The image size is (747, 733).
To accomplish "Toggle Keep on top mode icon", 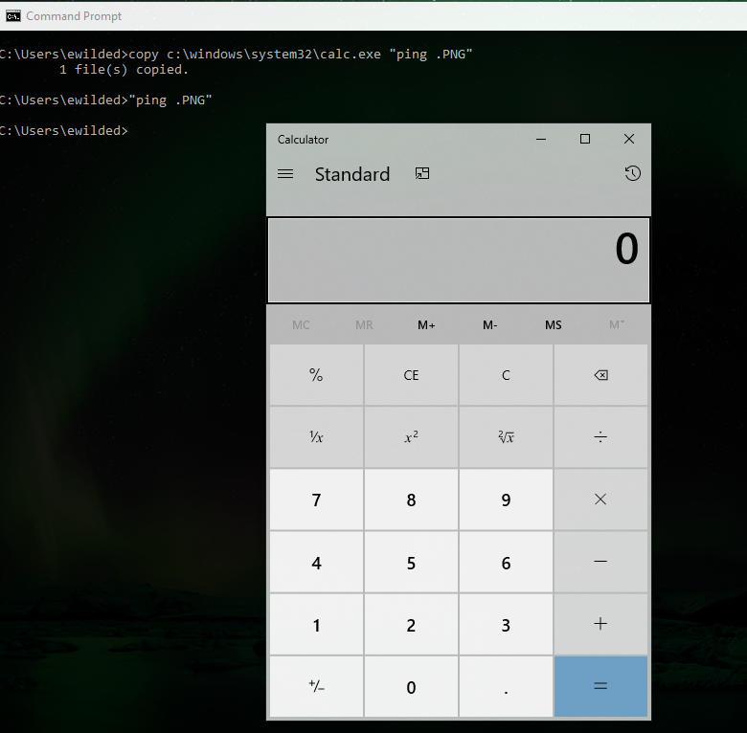I will click(x=422, y=173).
